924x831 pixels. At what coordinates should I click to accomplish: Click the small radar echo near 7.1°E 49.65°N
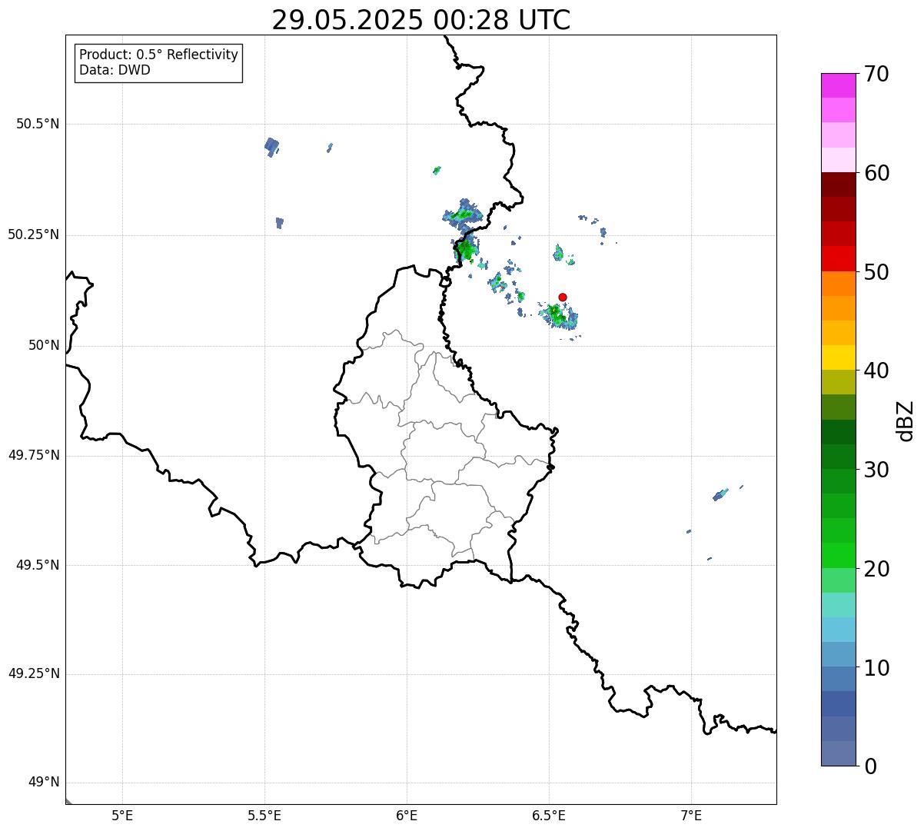click(x=720, y=495)
